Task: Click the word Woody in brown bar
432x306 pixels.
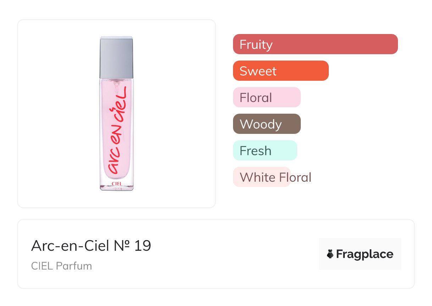Action: [261, 124]
